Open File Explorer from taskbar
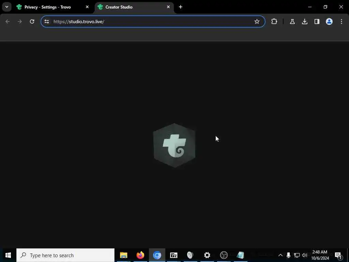The height and width of the screenshot is (262, 349). coord(123,255)
